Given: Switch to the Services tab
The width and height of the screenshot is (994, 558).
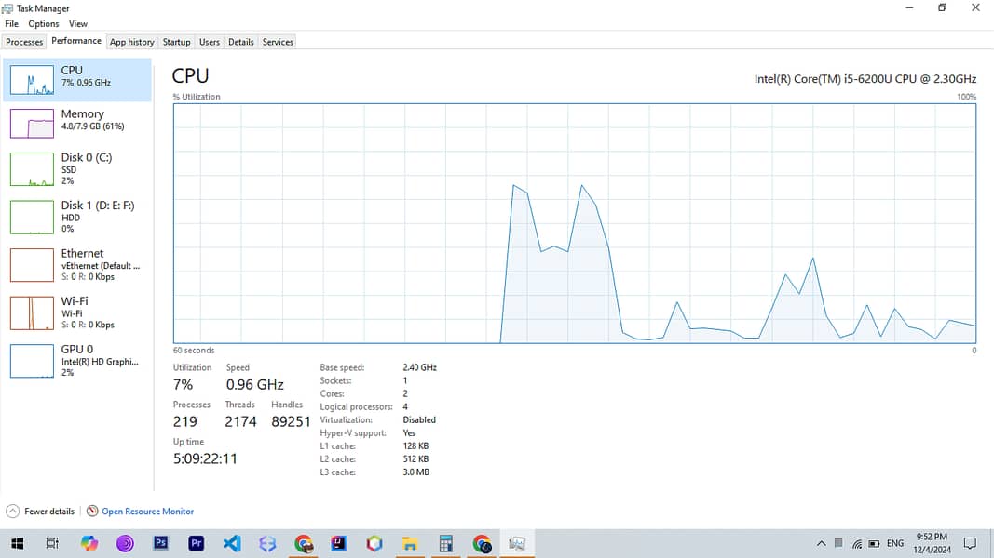Looking at the screenshot, I should coord(278,42).
